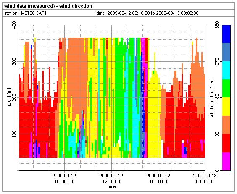Click the 'wind data (measured) - wind direction' title
Viewport: 237px width, 194px height.
(x=48, y=6)
